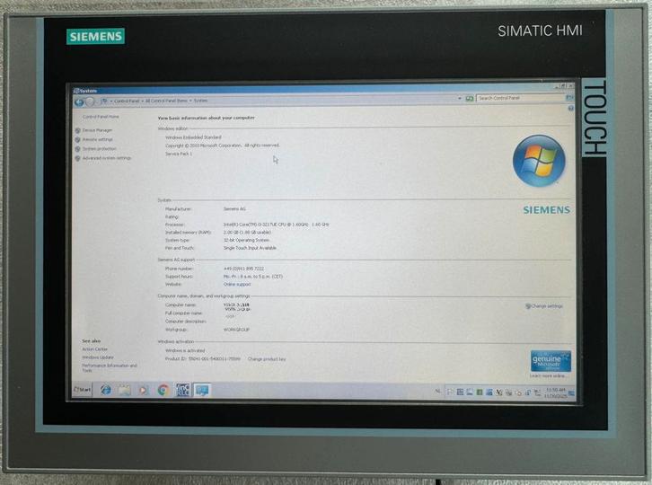The width and height of the screenshot is (652, 485).
Task: Open the Online support website link
Action: pyautogui.click(x=237, y=285)
